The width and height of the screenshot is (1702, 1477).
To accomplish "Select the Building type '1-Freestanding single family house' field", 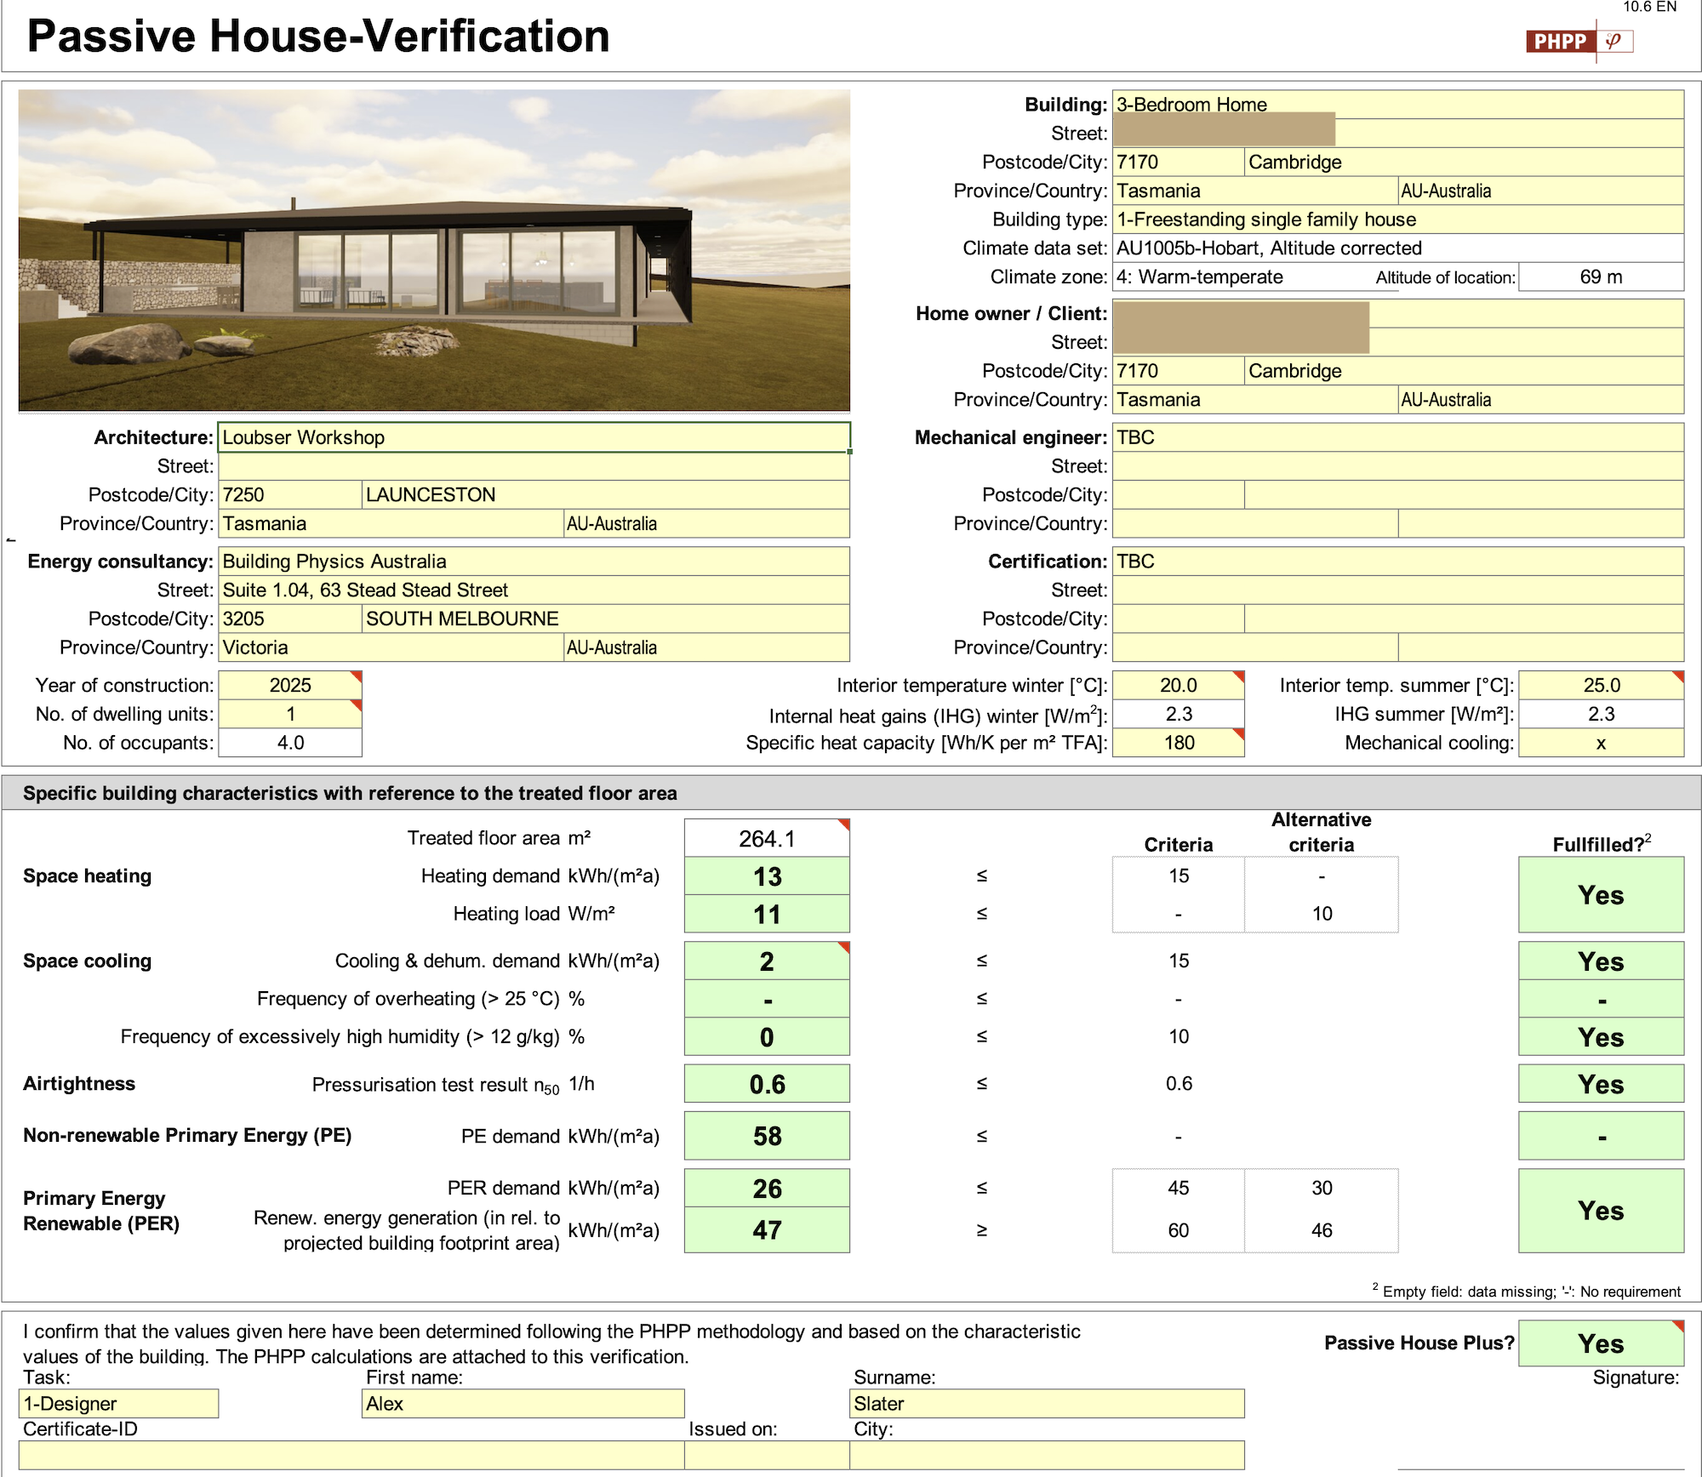I will point(1398,220).
